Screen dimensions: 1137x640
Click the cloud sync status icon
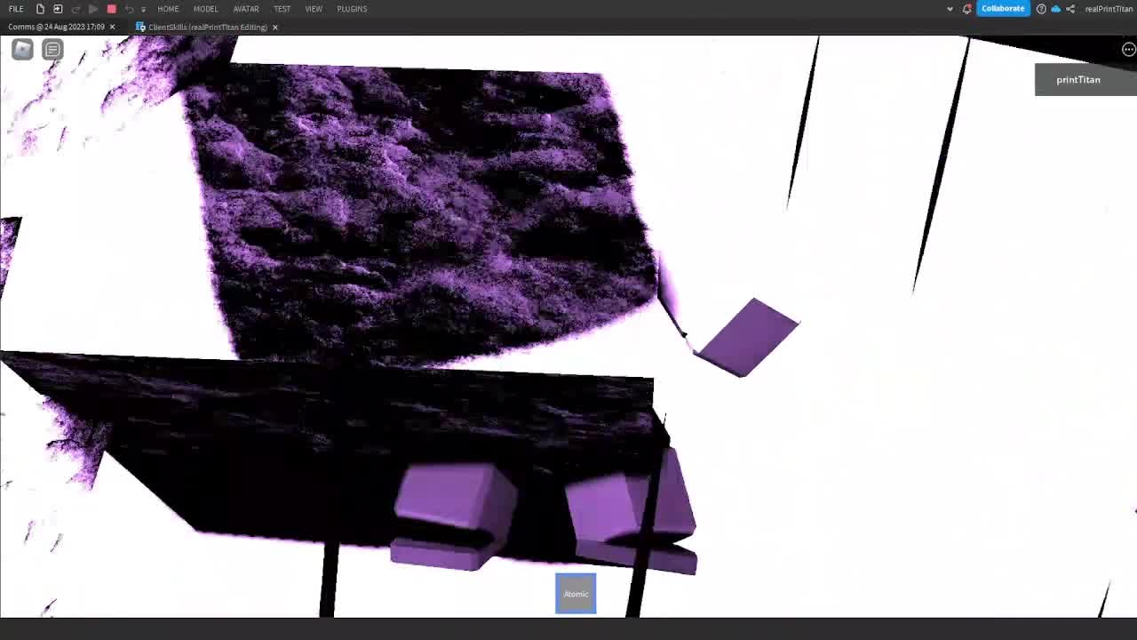1056,9
